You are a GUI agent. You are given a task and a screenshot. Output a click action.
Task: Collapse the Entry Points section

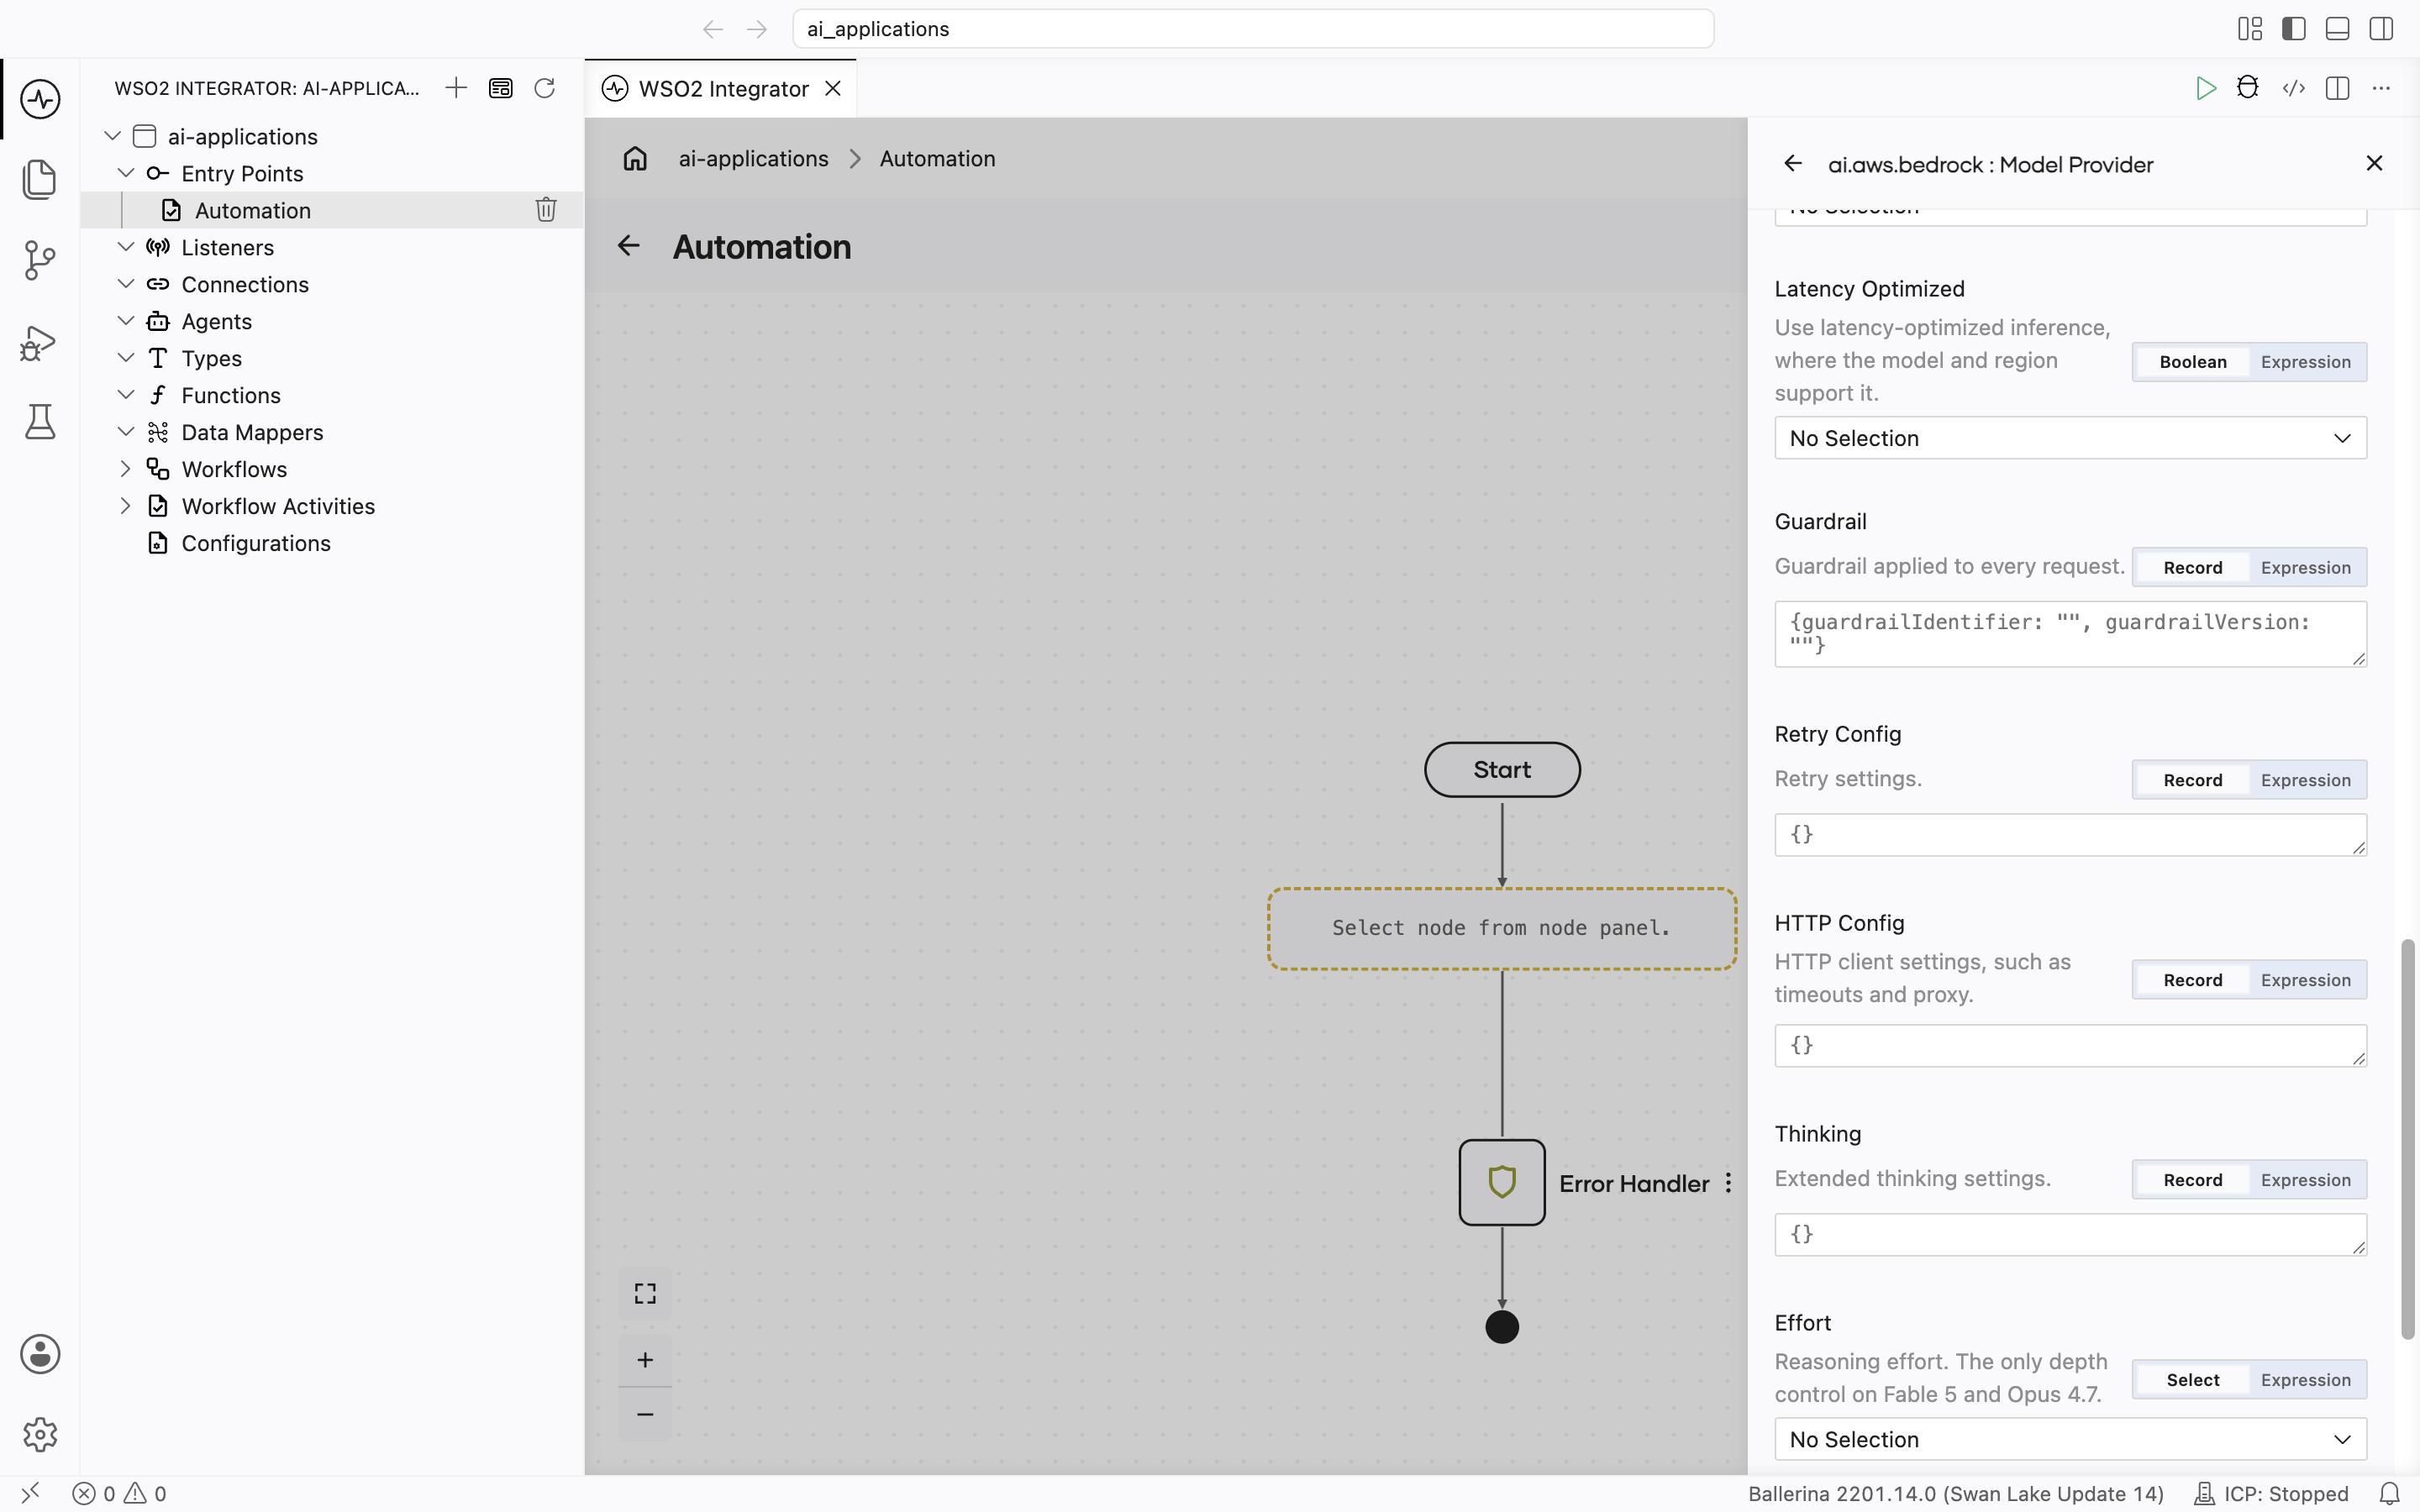coord(125,173)
